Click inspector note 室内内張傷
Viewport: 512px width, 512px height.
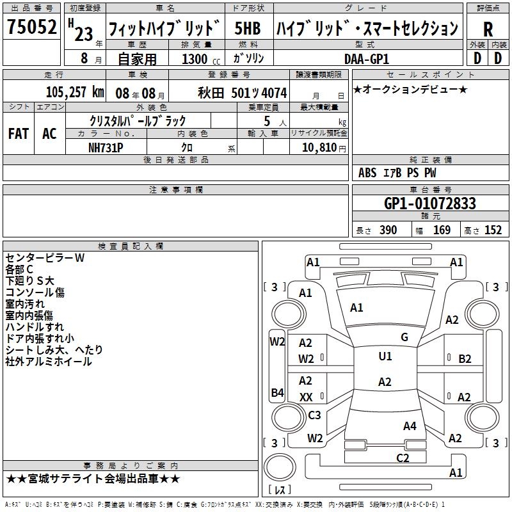click(x=29, y=316)
